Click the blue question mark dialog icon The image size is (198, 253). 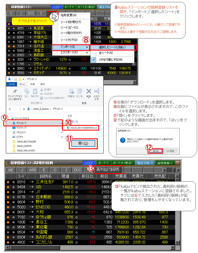(x=123, y=140)
